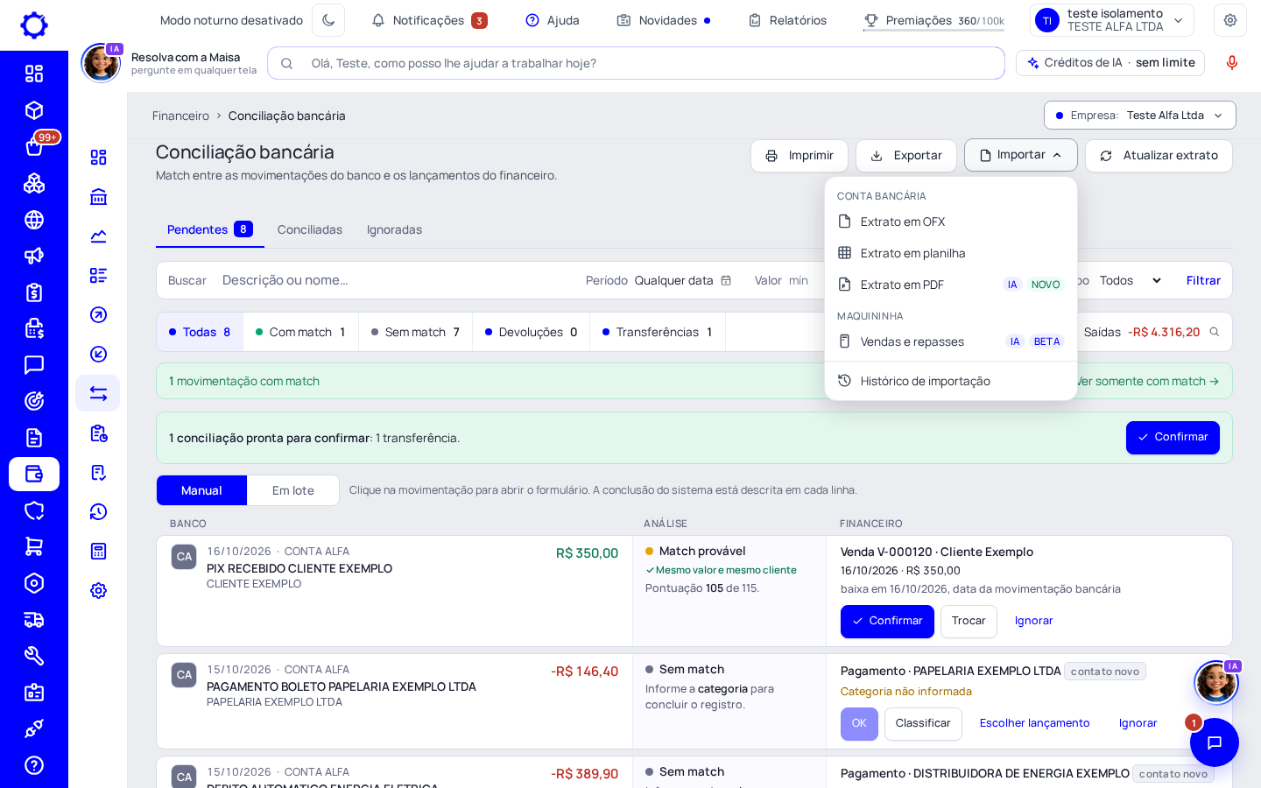Screen dimensions: 1261x788
Task: Click the Descrição ou nome search field
Action: (x=394, y=280)
